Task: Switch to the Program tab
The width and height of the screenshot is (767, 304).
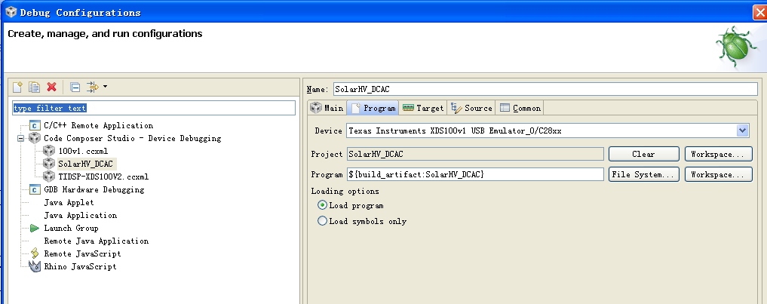Action: pos(373,108)
